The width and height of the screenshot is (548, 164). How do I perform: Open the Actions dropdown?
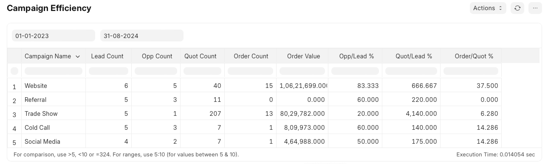488,8
